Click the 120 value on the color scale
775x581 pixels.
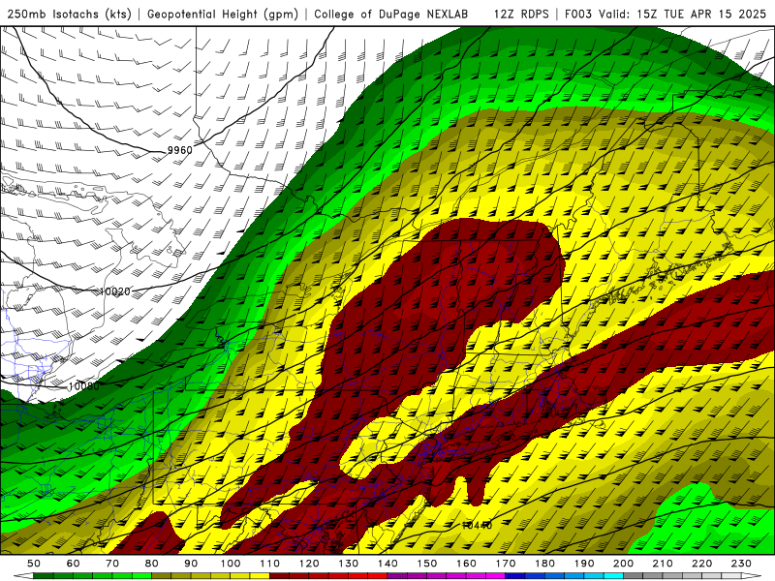coord(309,564)
